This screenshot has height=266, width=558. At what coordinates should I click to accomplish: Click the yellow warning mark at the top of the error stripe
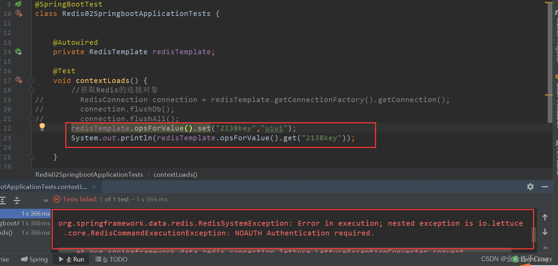(549, 3)
